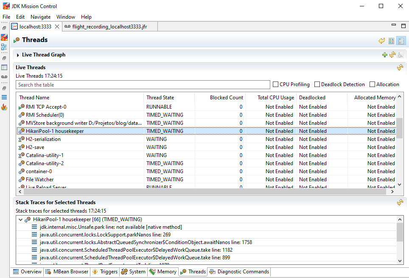Screen dimensions: 409x278
Task: Click the thread table horizontal scrollbar
Action: (x=205, y=191)
